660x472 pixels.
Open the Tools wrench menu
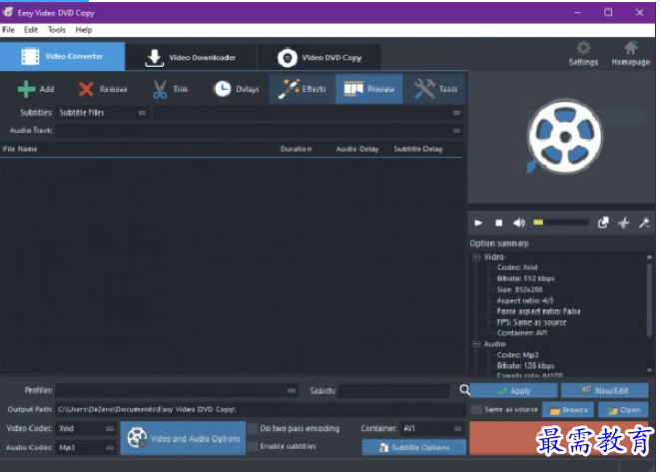click(435, 89)
